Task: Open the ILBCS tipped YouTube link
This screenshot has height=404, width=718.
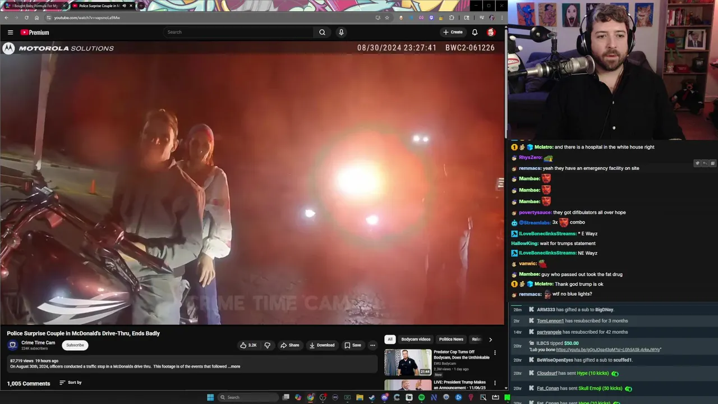Action: [607, 350]
